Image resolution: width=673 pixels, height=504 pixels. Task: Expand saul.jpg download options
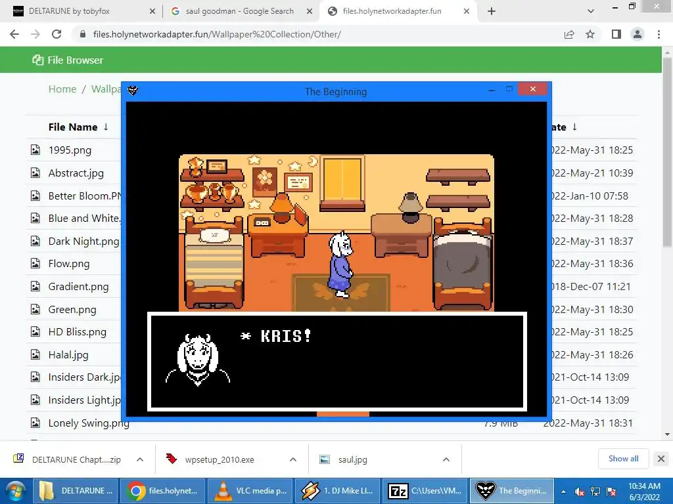click(x=446, y=459)
